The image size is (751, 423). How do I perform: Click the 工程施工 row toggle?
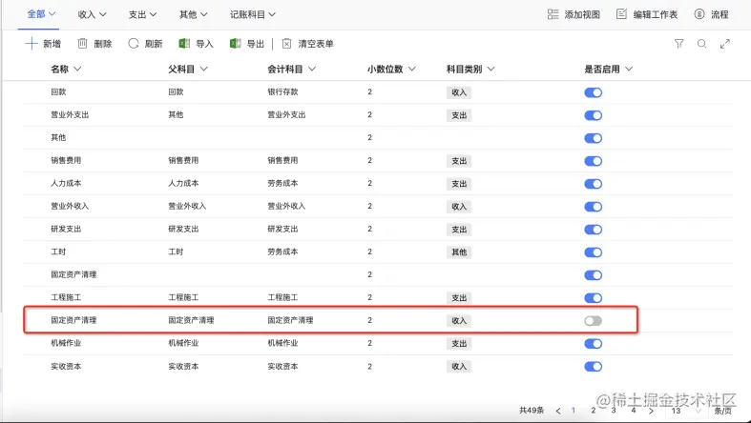pos(593,298)
